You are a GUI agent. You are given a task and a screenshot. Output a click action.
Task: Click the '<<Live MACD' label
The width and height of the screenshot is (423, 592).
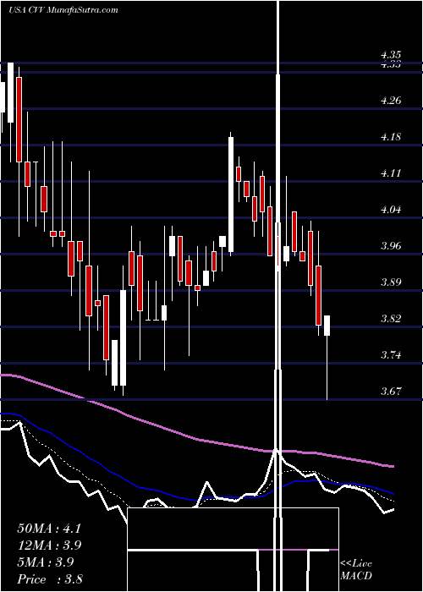pyautogui.click(x=356, y=569)
